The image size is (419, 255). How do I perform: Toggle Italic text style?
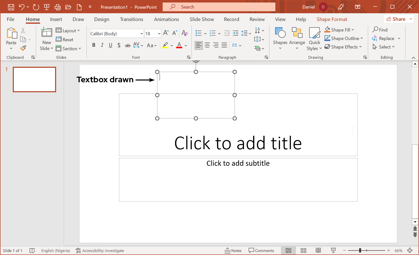(x=102, y=45)
